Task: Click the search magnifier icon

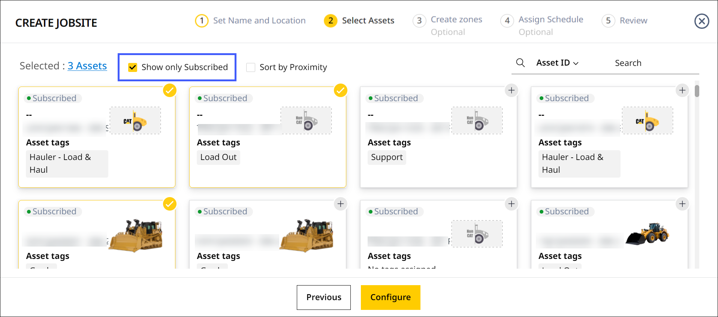Action: pyautogui.click(x=520, y=63)
